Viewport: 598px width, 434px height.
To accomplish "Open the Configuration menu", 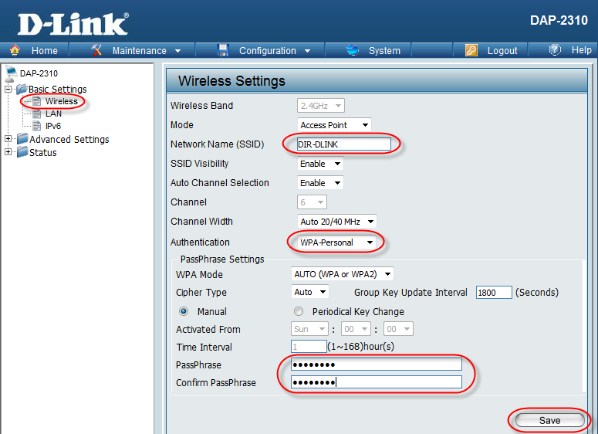I will 267,50.
